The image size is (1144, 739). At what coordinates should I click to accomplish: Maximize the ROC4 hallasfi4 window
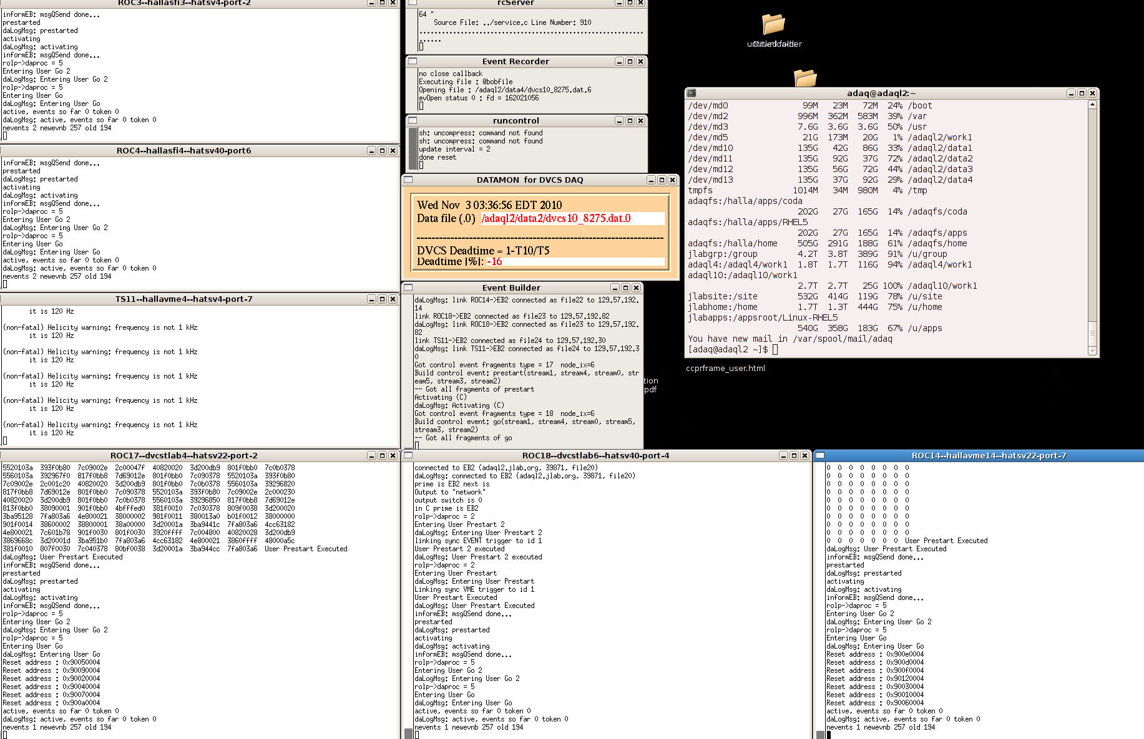382,150
